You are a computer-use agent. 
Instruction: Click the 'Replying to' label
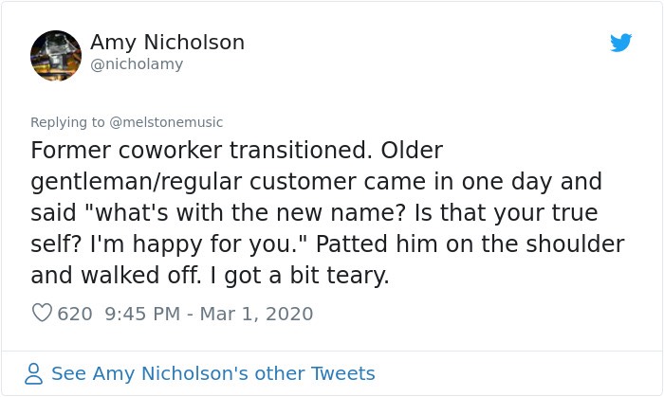[67, 122]
